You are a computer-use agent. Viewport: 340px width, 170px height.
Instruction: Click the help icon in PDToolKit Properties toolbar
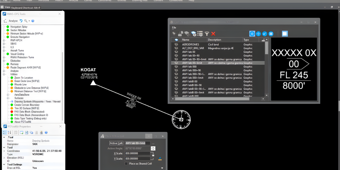46,132
